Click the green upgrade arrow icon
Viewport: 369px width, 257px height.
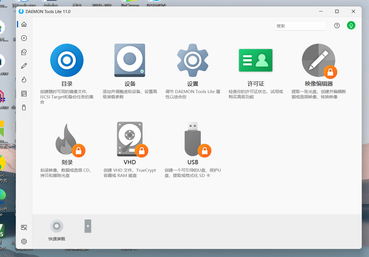pyautogui.click(x=351, y=25)
